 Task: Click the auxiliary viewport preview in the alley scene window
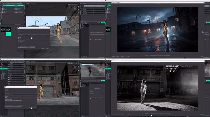point(93,70)
